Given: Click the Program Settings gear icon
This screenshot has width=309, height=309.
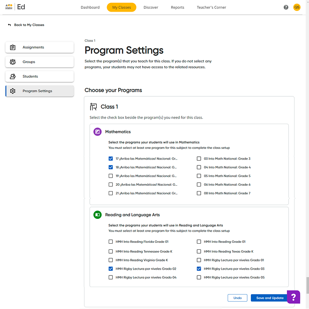Looking at the screenshot, I should tap(13, 91).
